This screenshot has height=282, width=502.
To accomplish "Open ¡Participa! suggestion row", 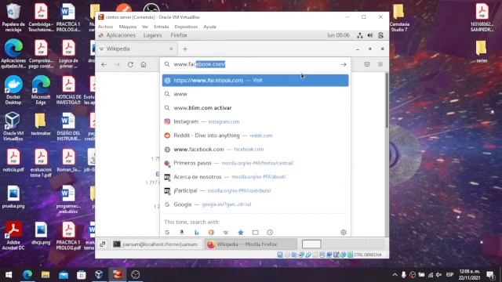I will [255, 190].
